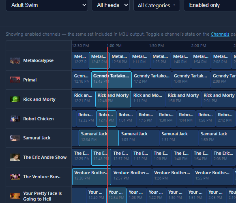Image resolution: width=236 pixels, height=203 pixels.
Task: Click the Primal channel thumbnail
Action: point(15,80)
